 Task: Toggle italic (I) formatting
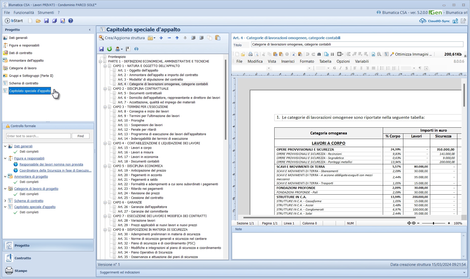point(340,68)
